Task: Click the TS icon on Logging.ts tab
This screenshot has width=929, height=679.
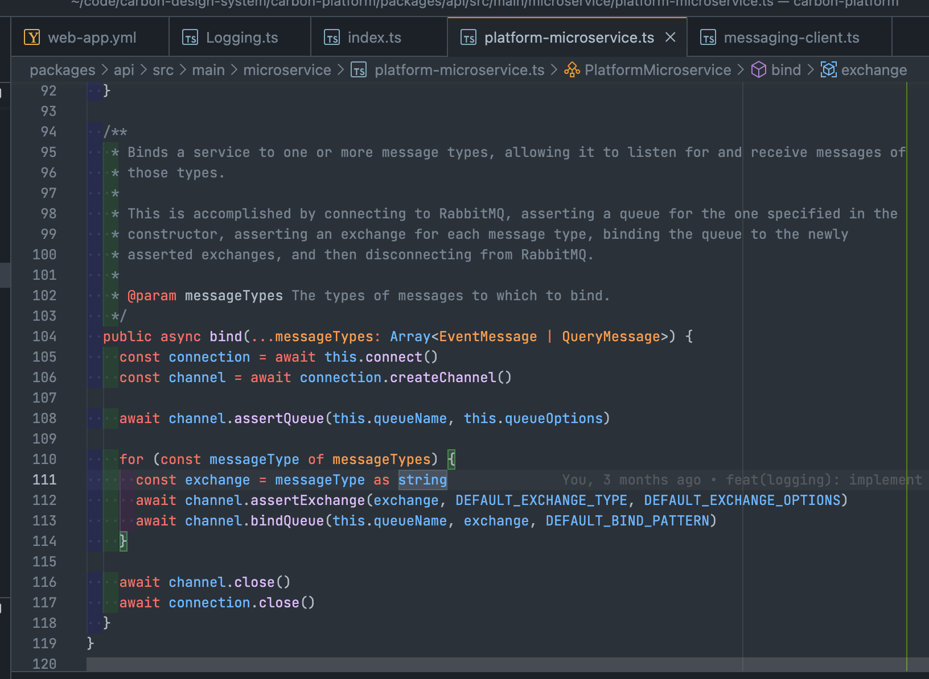Action: coord(190,38)
